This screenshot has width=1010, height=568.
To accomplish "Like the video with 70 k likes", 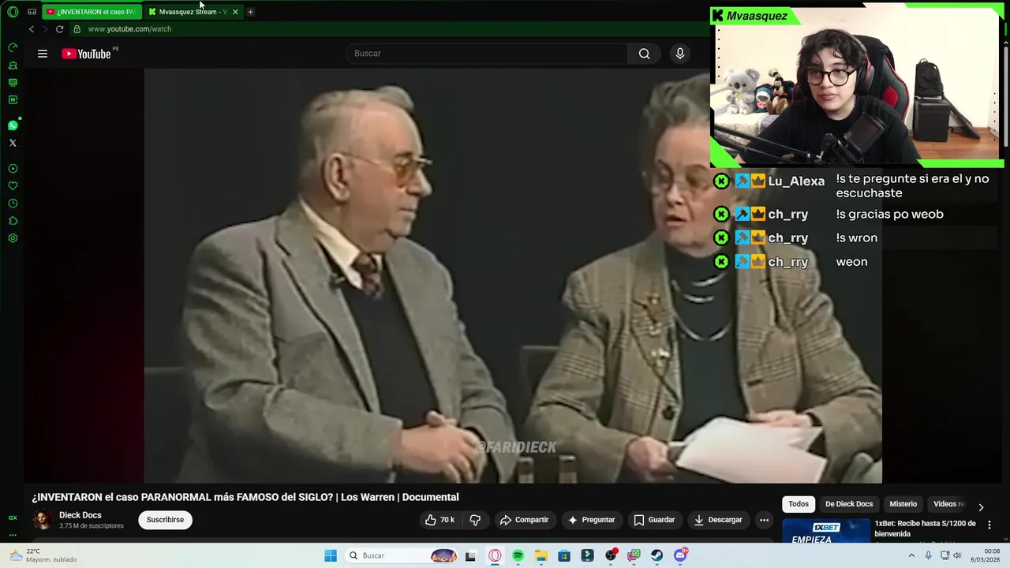I will click(440, 520).
